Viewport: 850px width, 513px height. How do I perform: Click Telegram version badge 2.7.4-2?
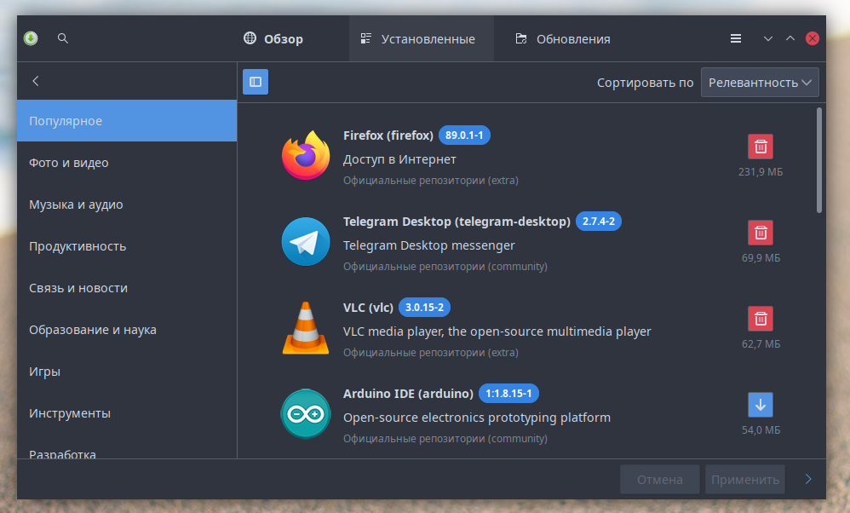pyautogui.click(x=599, y=222)
